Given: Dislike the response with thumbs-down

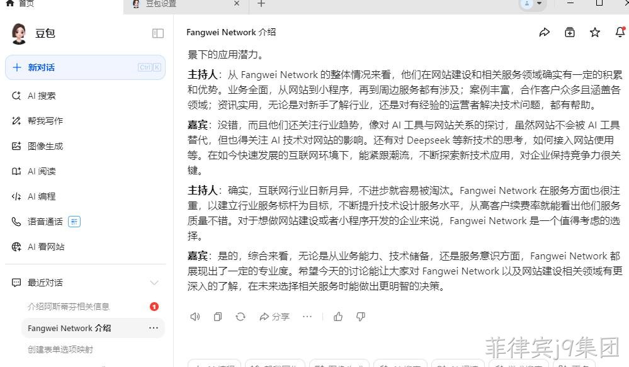Looking at the screenshot, I should [x=361, y=317].
